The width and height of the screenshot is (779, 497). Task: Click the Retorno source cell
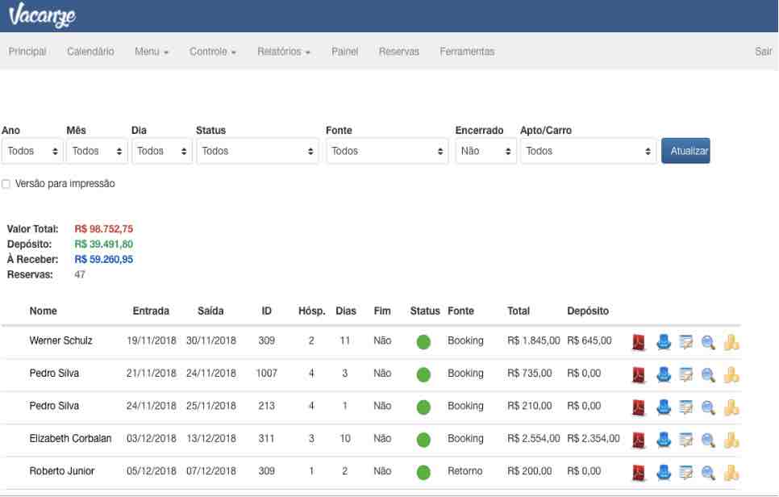465,471
